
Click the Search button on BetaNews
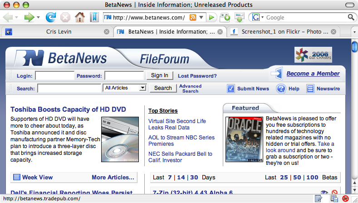pos(163,88)
